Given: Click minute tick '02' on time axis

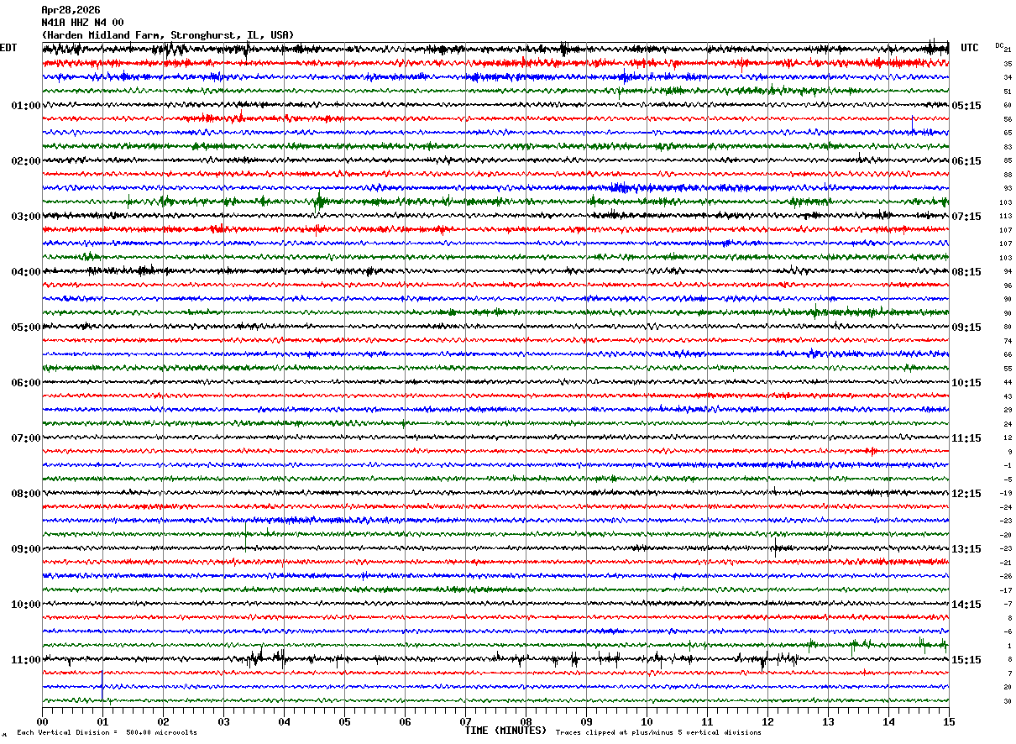Looking at the screenshot, I should click(163, 721).
